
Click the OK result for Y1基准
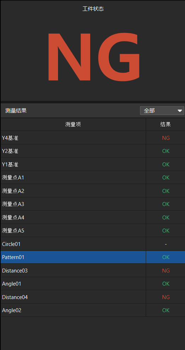pos(166,165)
